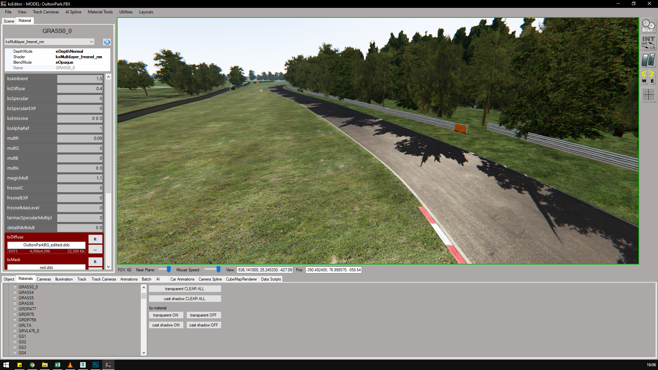
Task: Click transparent CLEAR ALL button
Action: pyautogui.click(x=185, y=289)
